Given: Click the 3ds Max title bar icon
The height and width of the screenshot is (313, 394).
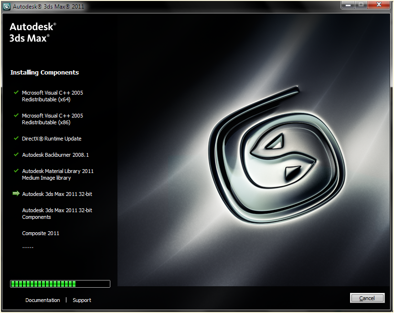Looking at the screenshot, I should coord(7,7).
